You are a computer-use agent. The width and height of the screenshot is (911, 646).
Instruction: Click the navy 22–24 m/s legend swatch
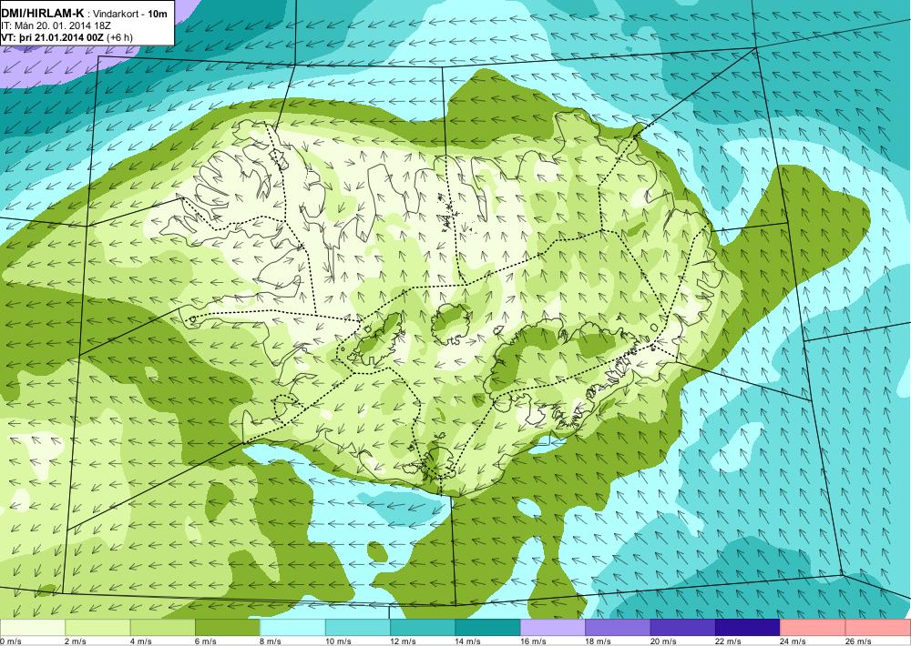point(748,628)
